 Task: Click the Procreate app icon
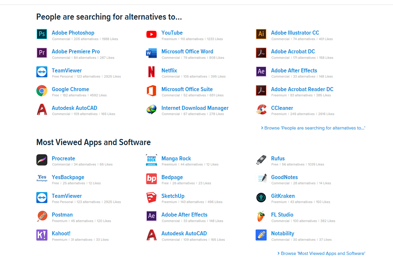42,160
